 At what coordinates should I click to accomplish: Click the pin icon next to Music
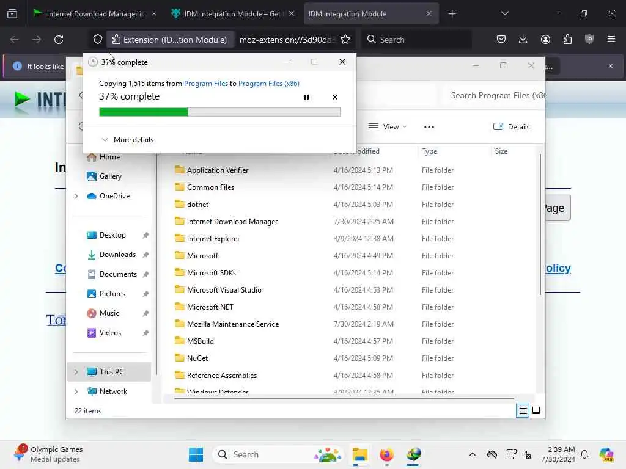[x=145, y=313]
